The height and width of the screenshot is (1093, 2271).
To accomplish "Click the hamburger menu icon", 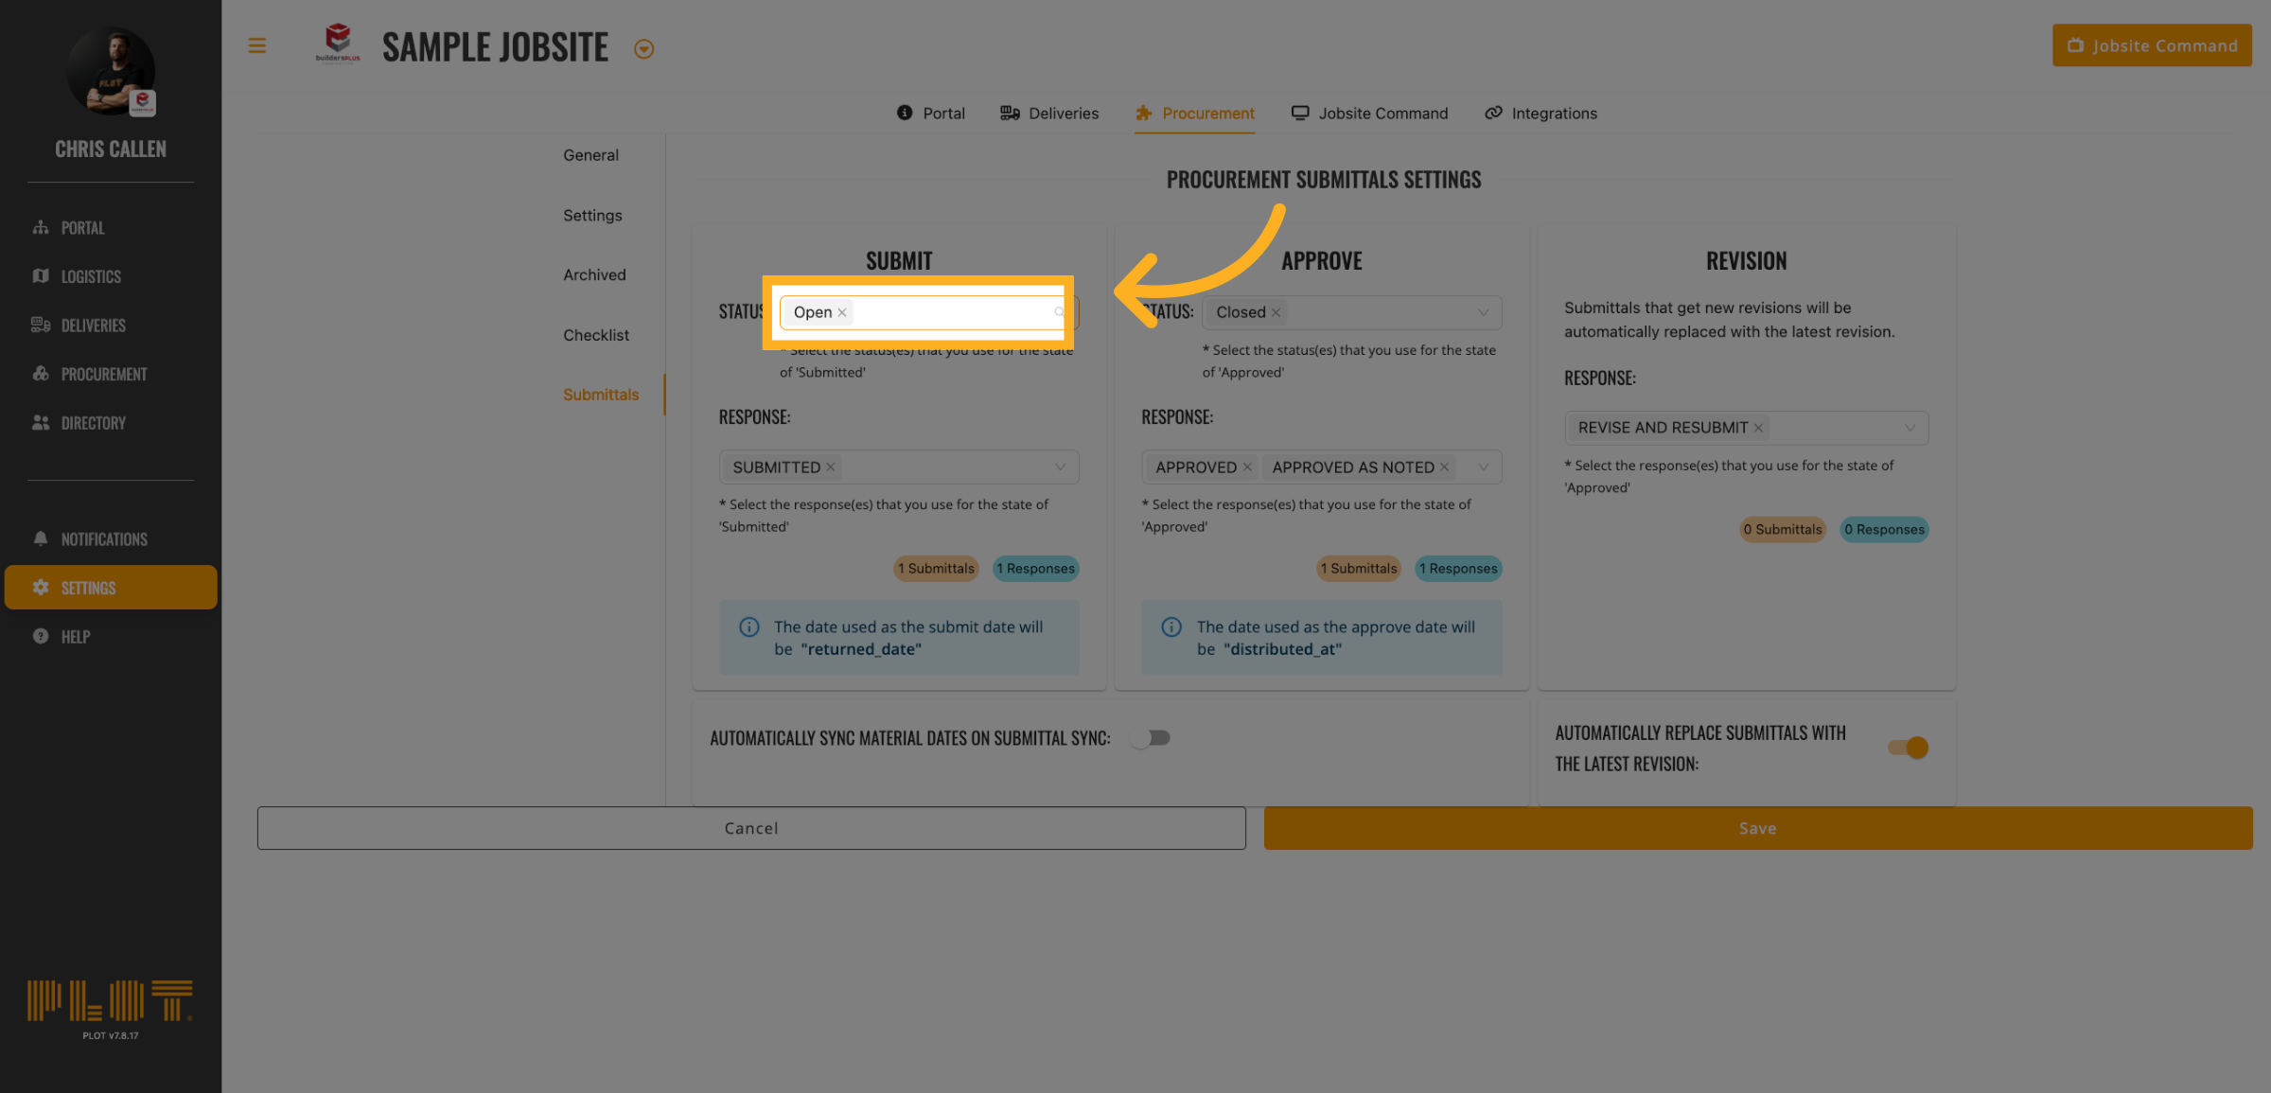I will click(x=256, y=45).
